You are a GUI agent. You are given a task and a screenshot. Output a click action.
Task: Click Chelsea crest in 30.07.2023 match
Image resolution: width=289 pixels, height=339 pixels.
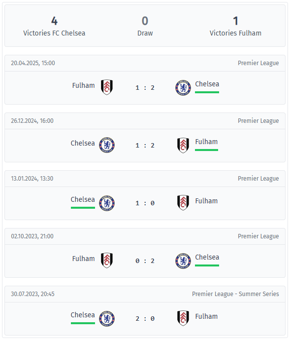107,319
